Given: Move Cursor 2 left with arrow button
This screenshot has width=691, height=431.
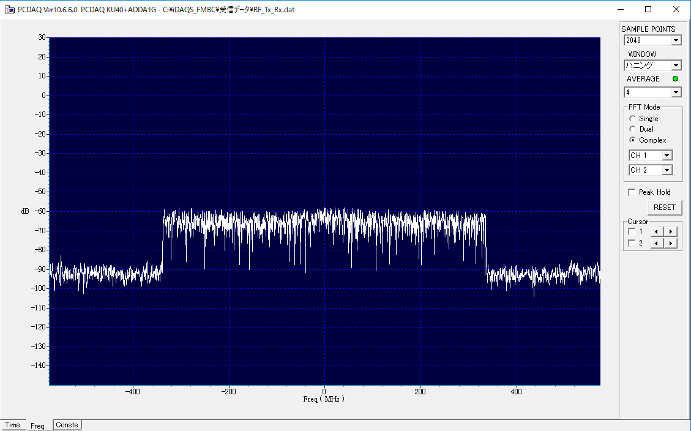Looking at the screenshot, I should coord(657,243).
